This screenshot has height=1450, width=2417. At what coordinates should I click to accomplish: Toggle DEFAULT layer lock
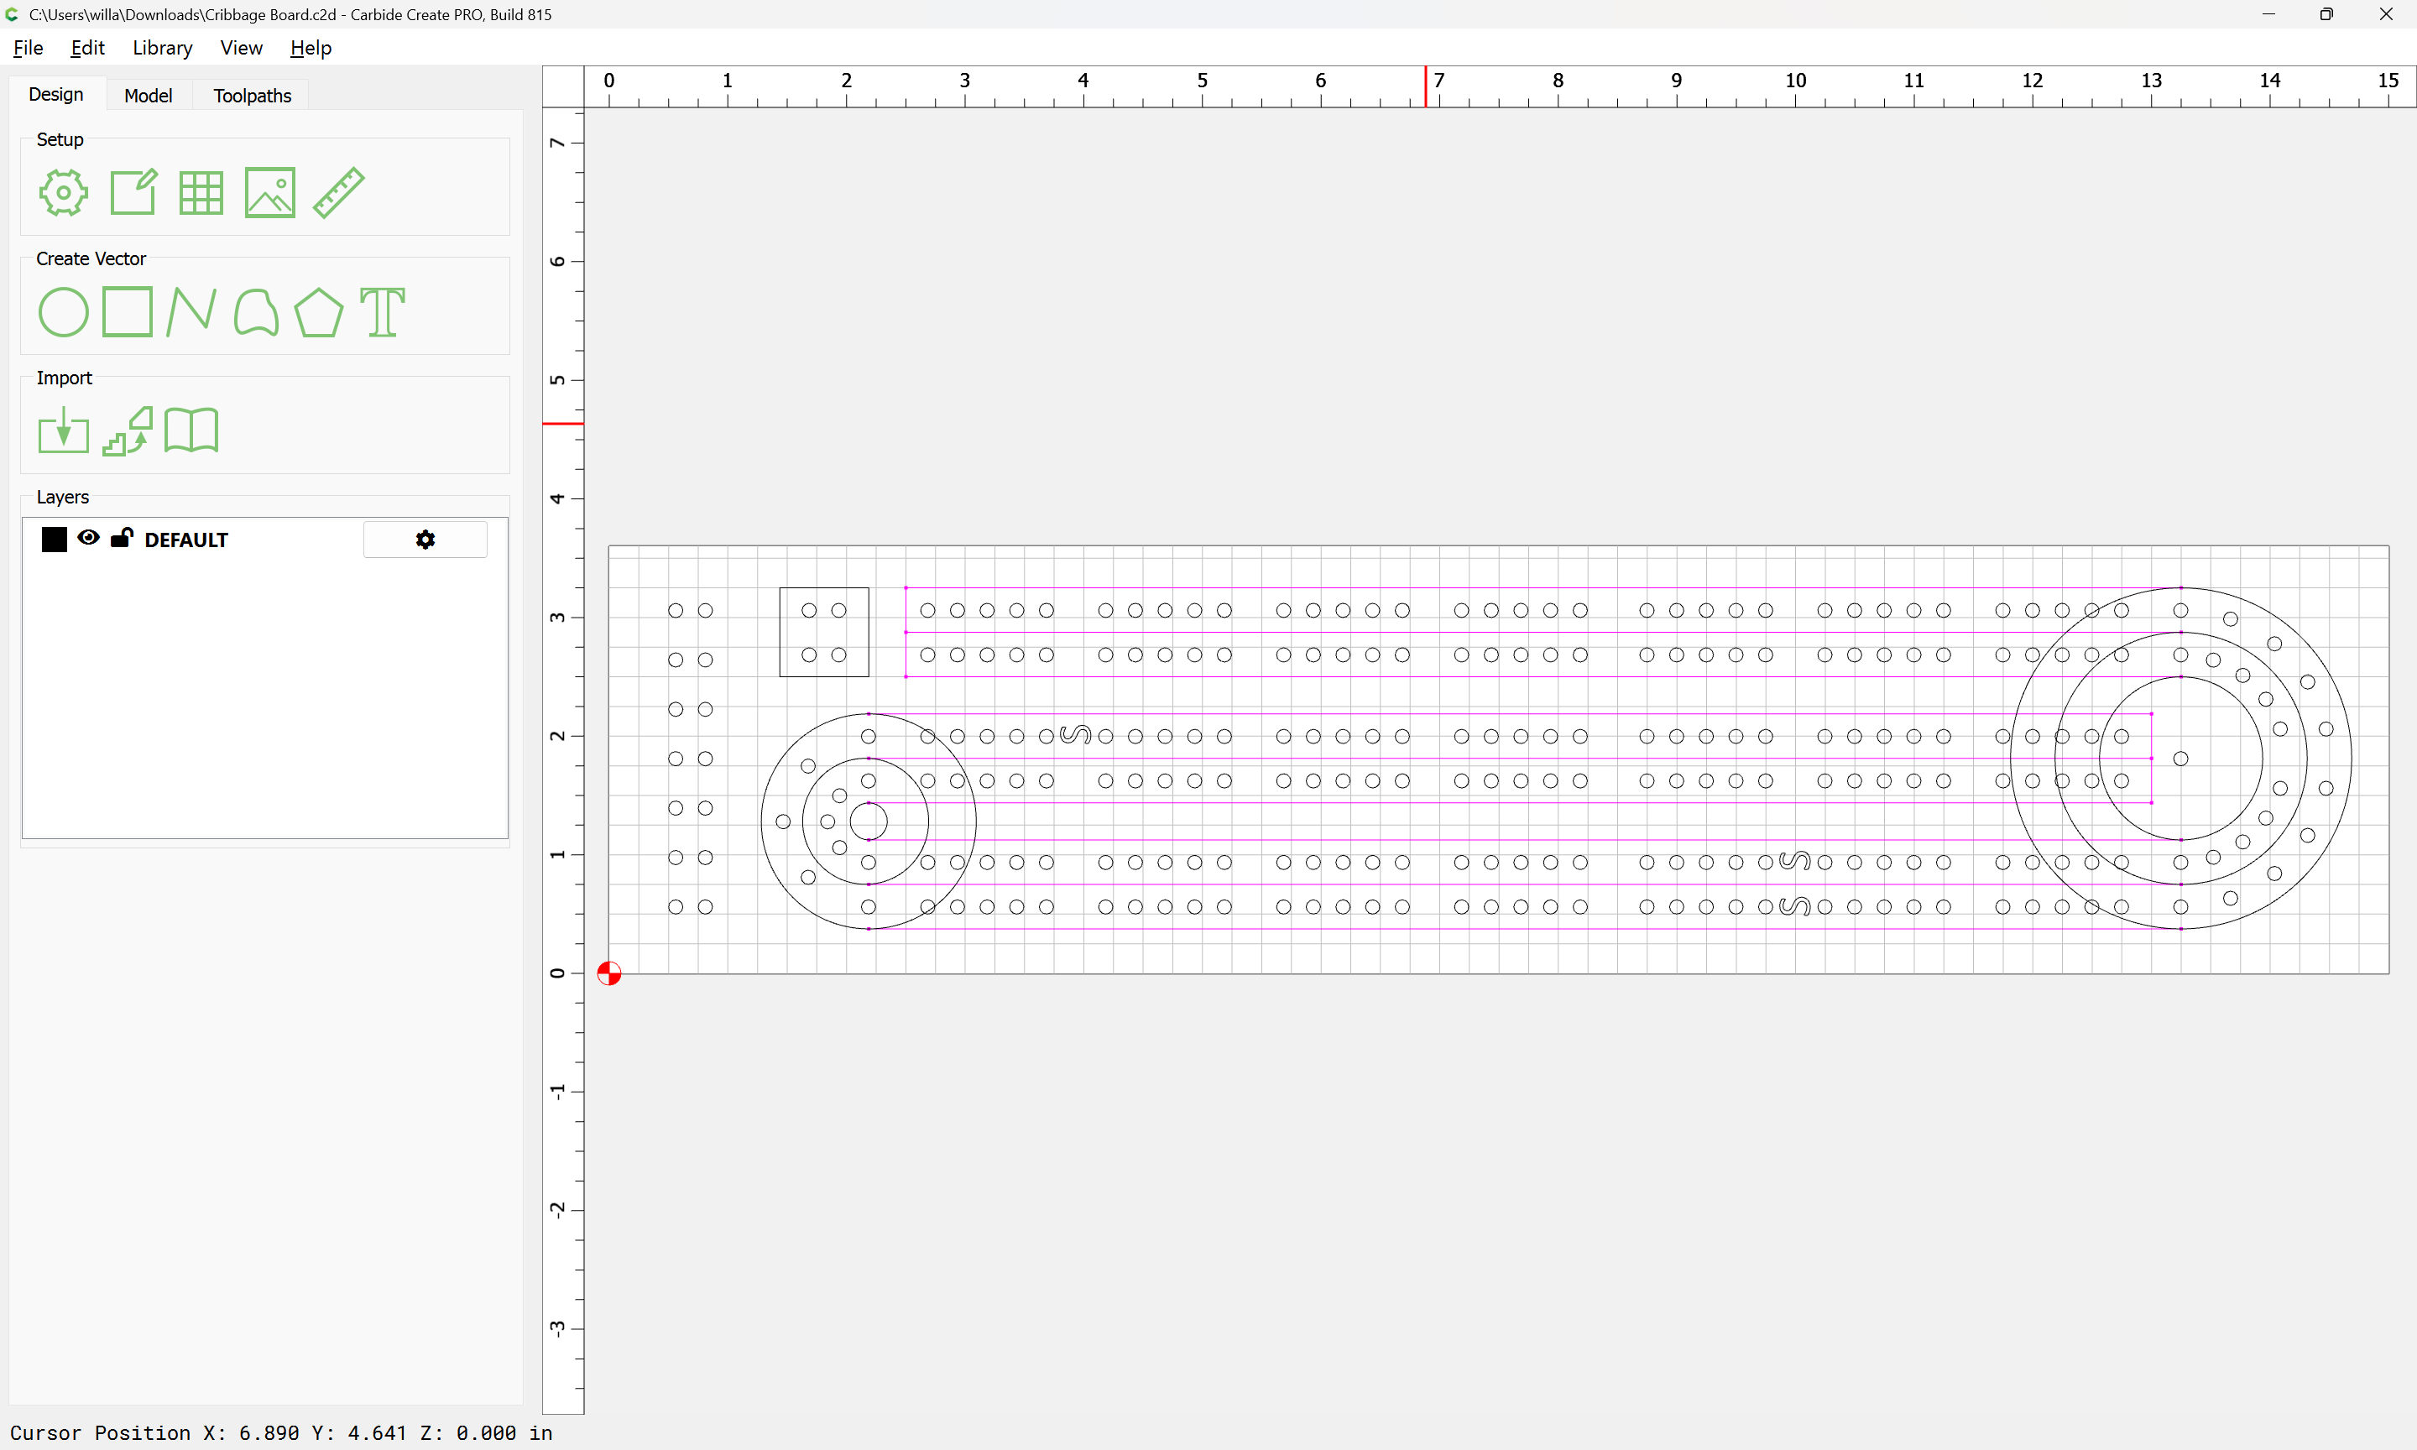pyautogui.click(x=121, y=537)
